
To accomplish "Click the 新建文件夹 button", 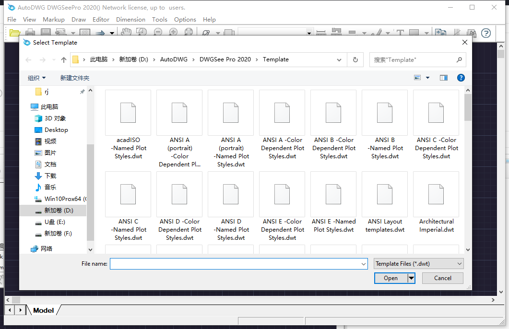I will (x=74, y=78).
